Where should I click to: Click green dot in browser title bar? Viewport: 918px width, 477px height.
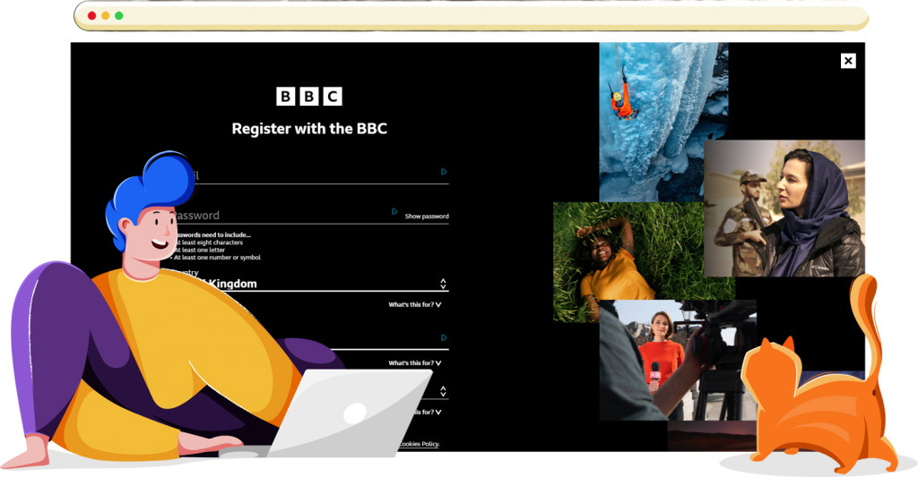119,16
